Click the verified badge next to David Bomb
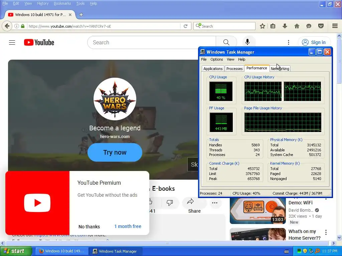This screenshot has height=256, width=342. [317, 210]
